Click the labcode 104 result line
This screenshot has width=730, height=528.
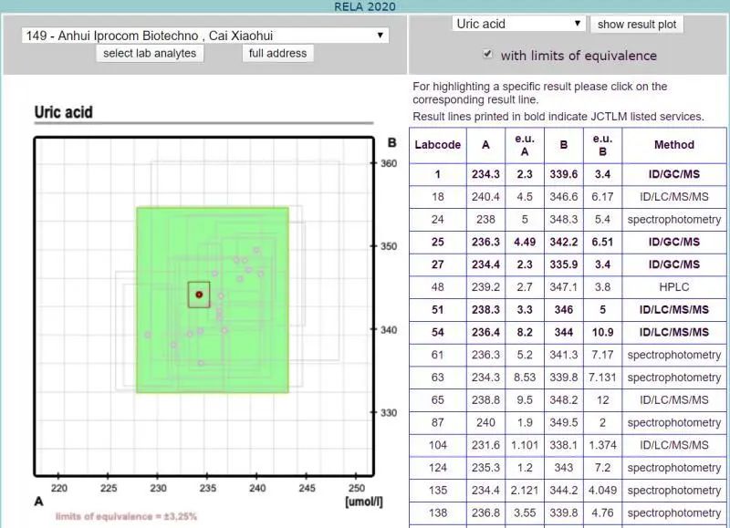566,446
